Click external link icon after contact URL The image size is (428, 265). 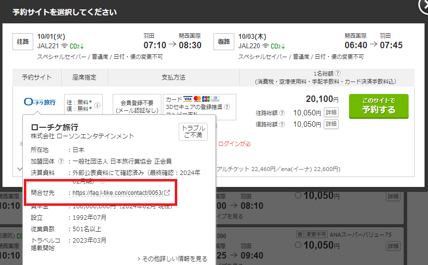[x=167, y=193]
